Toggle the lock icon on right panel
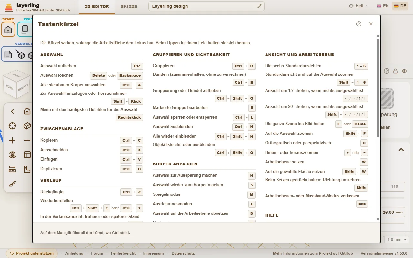This screenshot has width=413, height=258. pos(395,71)
